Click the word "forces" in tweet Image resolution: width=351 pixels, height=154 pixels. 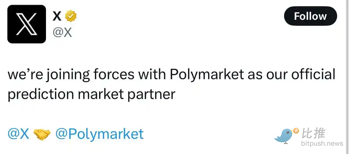113,74
